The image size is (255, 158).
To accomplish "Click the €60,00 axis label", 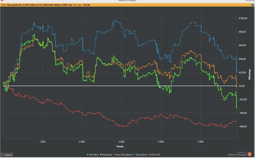I will (x=243, y=46).
